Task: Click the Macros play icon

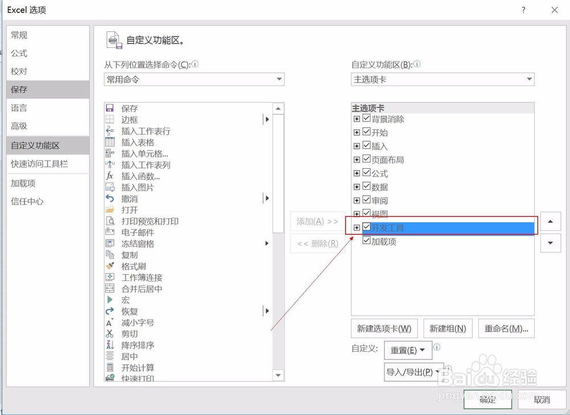Action: tap(110, 300)
